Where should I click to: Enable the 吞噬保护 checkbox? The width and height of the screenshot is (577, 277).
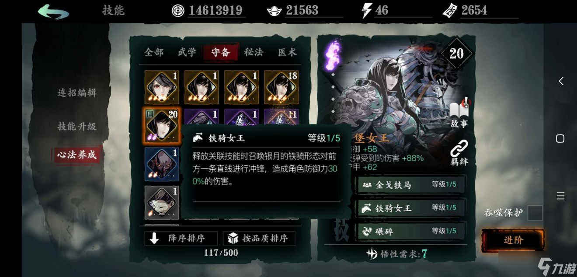(535, 213)
